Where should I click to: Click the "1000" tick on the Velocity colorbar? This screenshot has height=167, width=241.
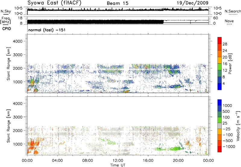coord(227,106)
